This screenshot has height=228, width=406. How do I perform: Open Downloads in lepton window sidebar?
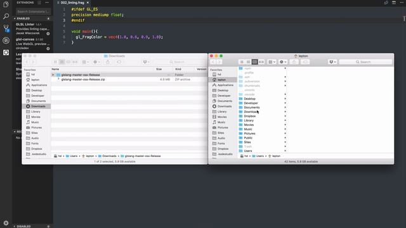click(223, 106)
